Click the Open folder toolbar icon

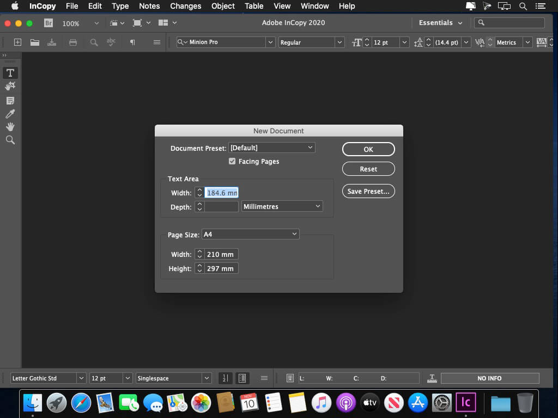[x=34, y=42]
